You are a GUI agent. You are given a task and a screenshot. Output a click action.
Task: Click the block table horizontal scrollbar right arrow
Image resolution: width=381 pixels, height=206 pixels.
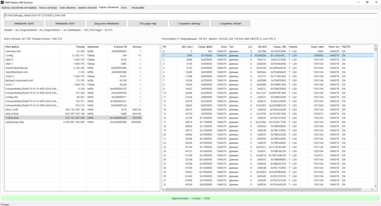click(372, 189)
